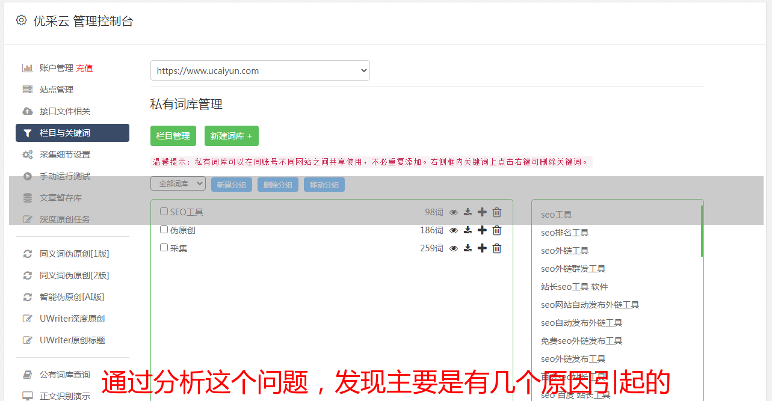The width and height of the screenshot is (772, 401).
Task: Open the site URL dropdown
Action: [x=260, y=70]
